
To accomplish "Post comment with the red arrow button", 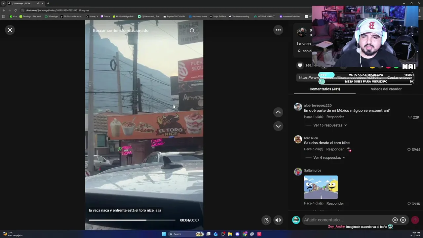I will coord(415,220).
